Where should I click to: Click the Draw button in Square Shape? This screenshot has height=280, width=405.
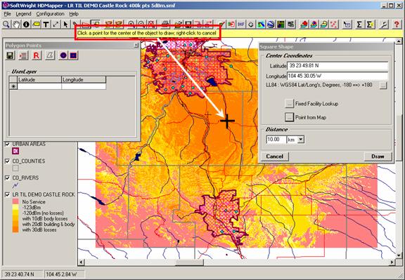pyautogui.click(x=378, y=156)
